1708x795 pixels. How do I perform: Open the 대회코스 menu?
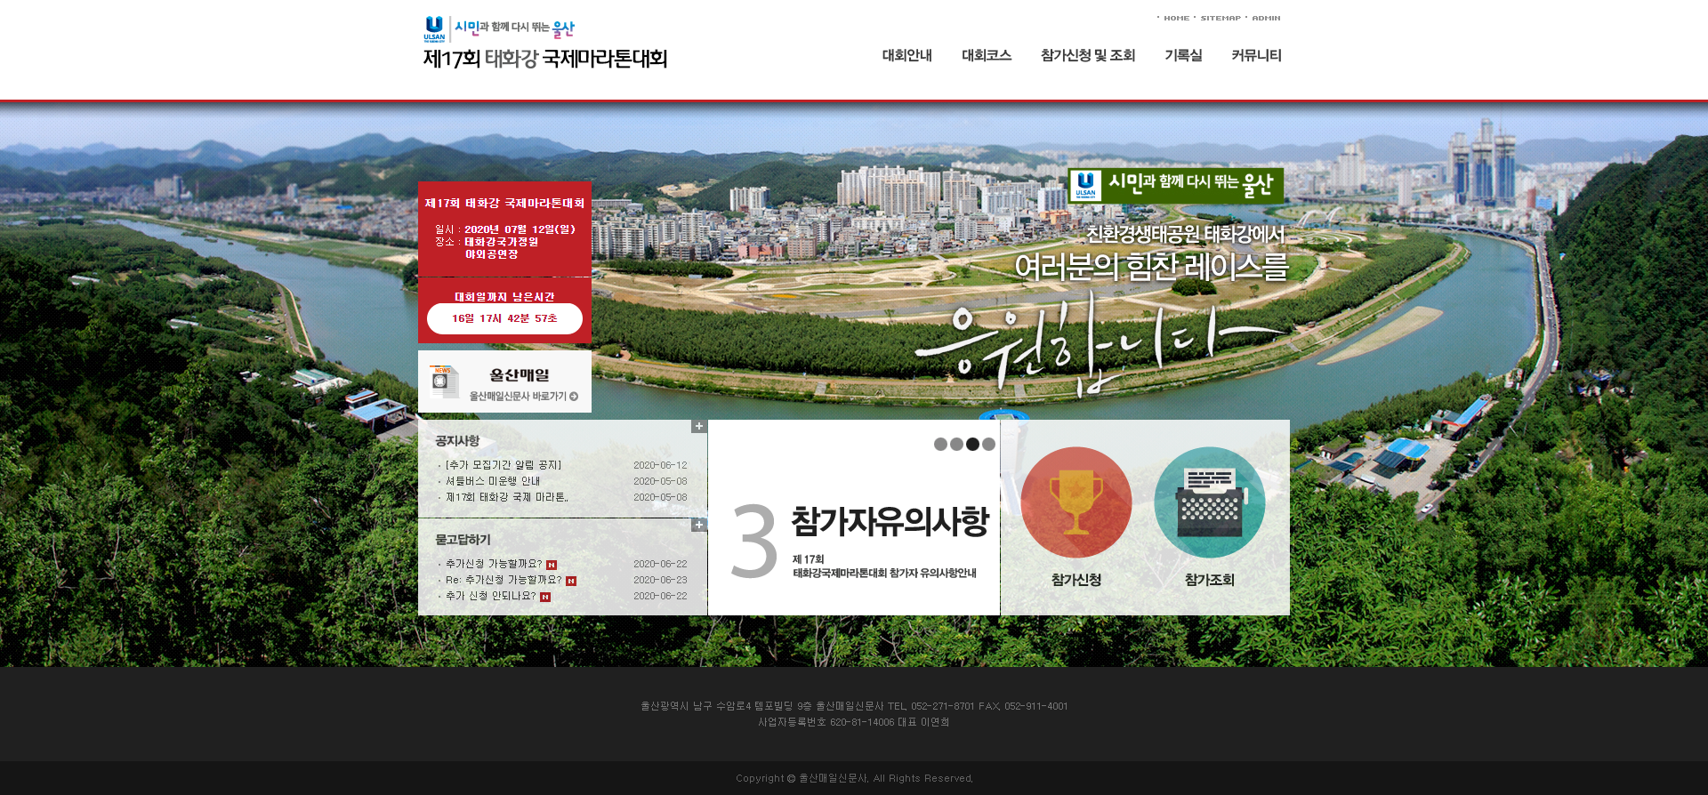tap(987, 55)
